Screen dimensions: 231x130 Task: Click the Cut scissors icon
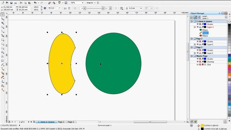pos(21,3)
